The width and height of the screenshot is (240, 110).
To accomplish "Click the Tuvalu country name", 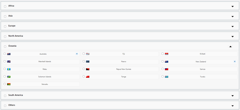I will pos(202,77).
